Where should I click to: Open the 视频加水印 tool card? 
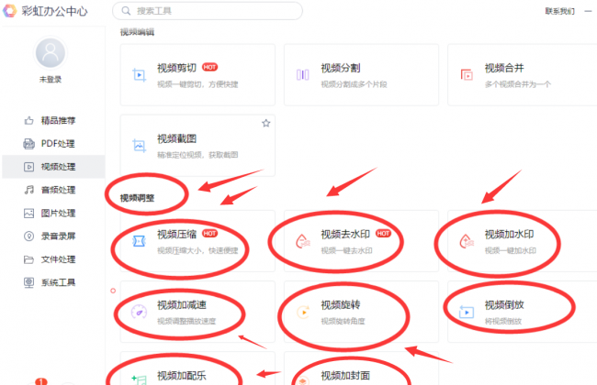pos(523,241)
